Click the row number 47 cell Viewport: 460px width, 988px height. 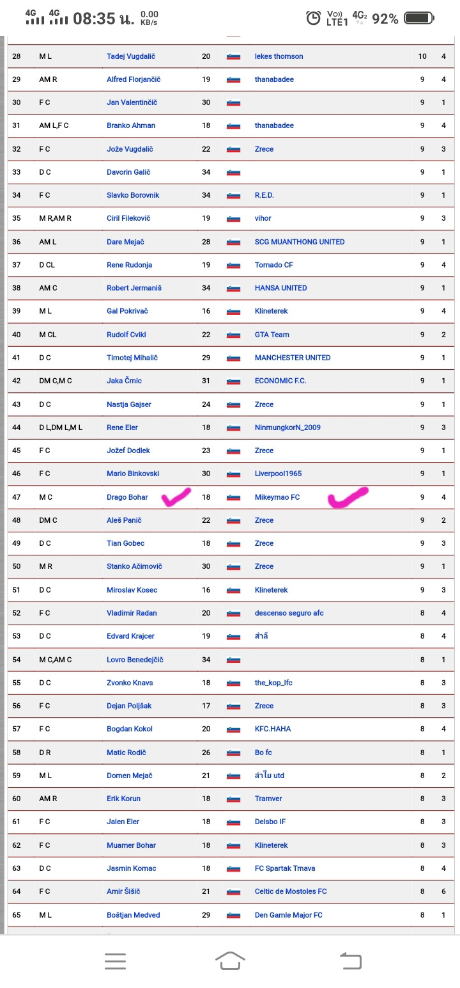click(17, 497)
